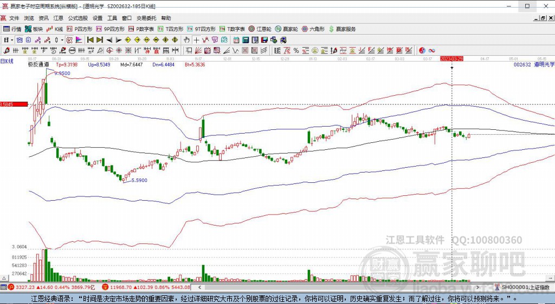
Task: Select the red pencil drawing tool
Action: tap(7, 50)
